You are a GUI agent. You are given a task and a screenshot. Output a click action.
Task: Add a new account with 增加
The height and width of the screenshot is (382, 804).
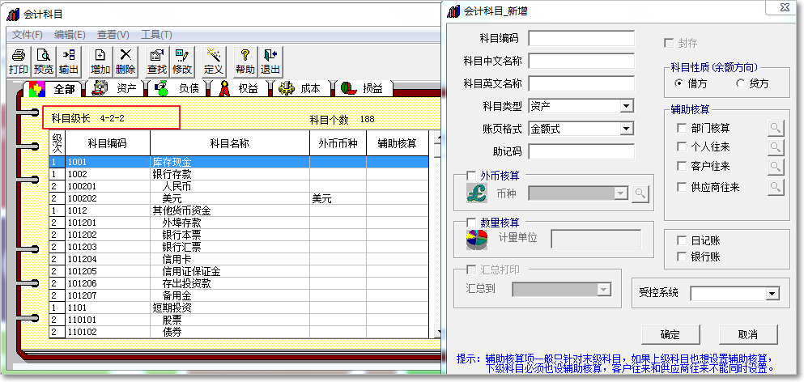click(x=100, y=62)
